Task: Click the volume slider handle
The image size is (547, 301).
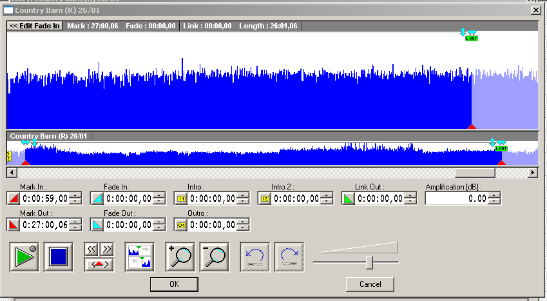Action: tap(369, 262)
